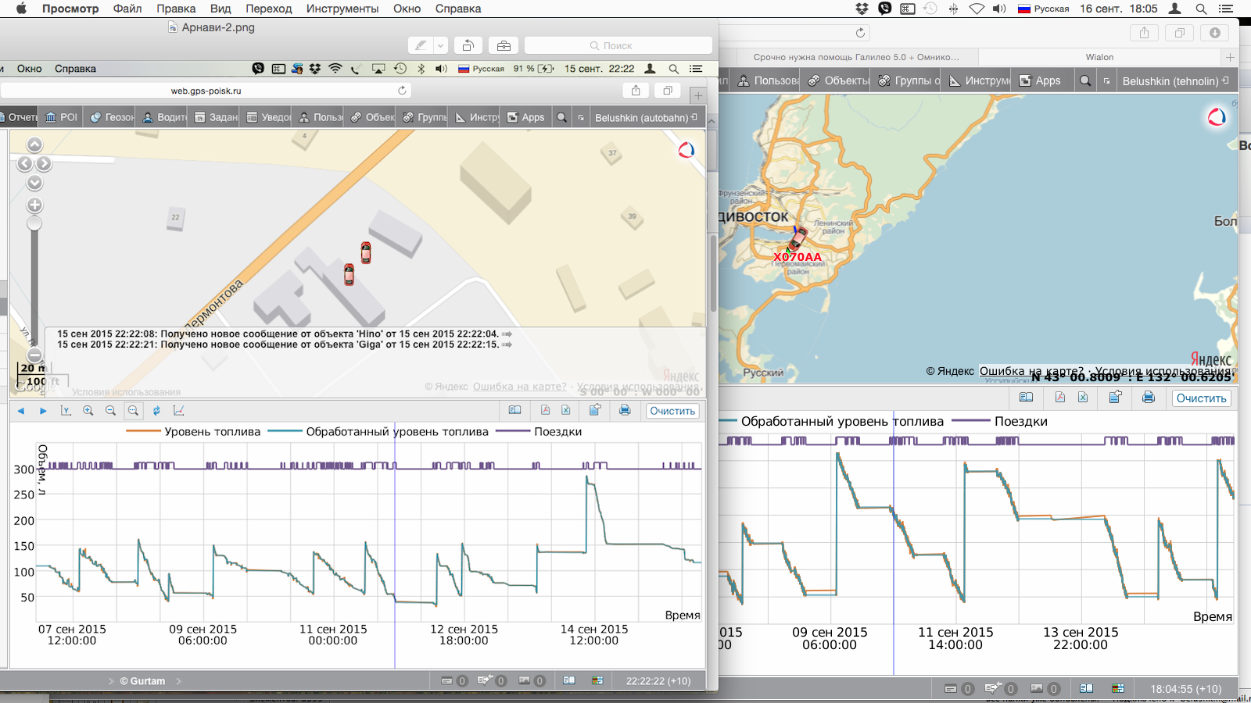
Task: Click the map zoom slider handle in left map
Action: pos(34,223)
